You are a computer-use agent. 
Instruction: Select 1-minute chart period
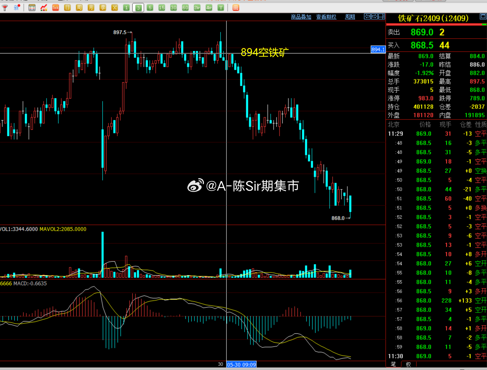[126, 8]
